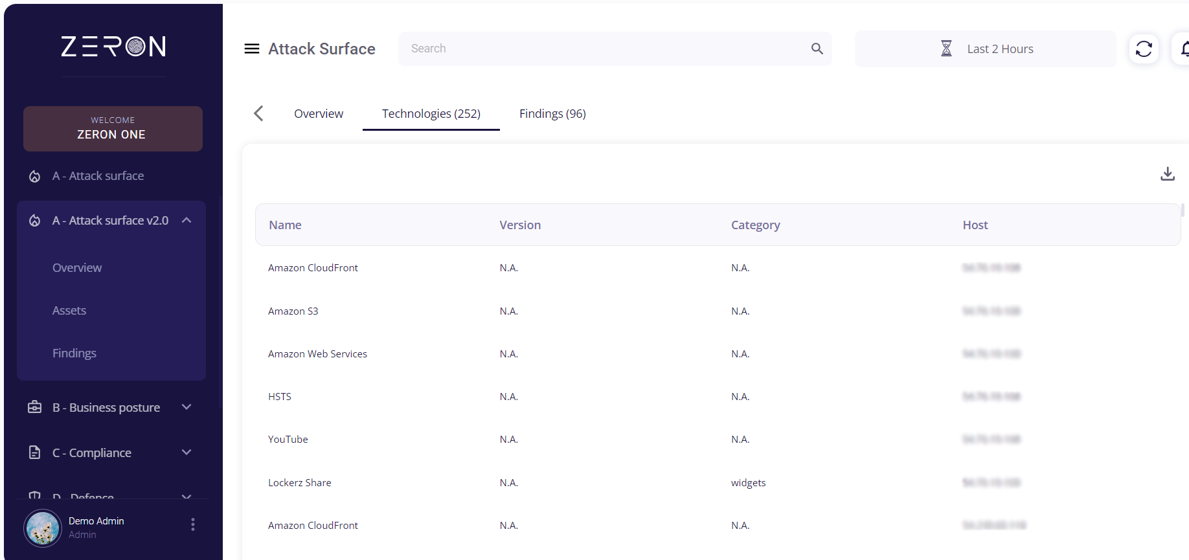Image resolution: width=1189 pixels, height=560 pixels.
Task: Expand the D - Defence section
Action: click(x=187, y=496)
